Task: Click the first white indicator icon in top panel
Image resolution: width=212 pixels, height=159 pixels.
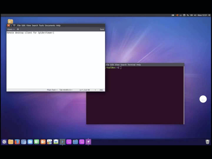Action: (x=173, y=15)
